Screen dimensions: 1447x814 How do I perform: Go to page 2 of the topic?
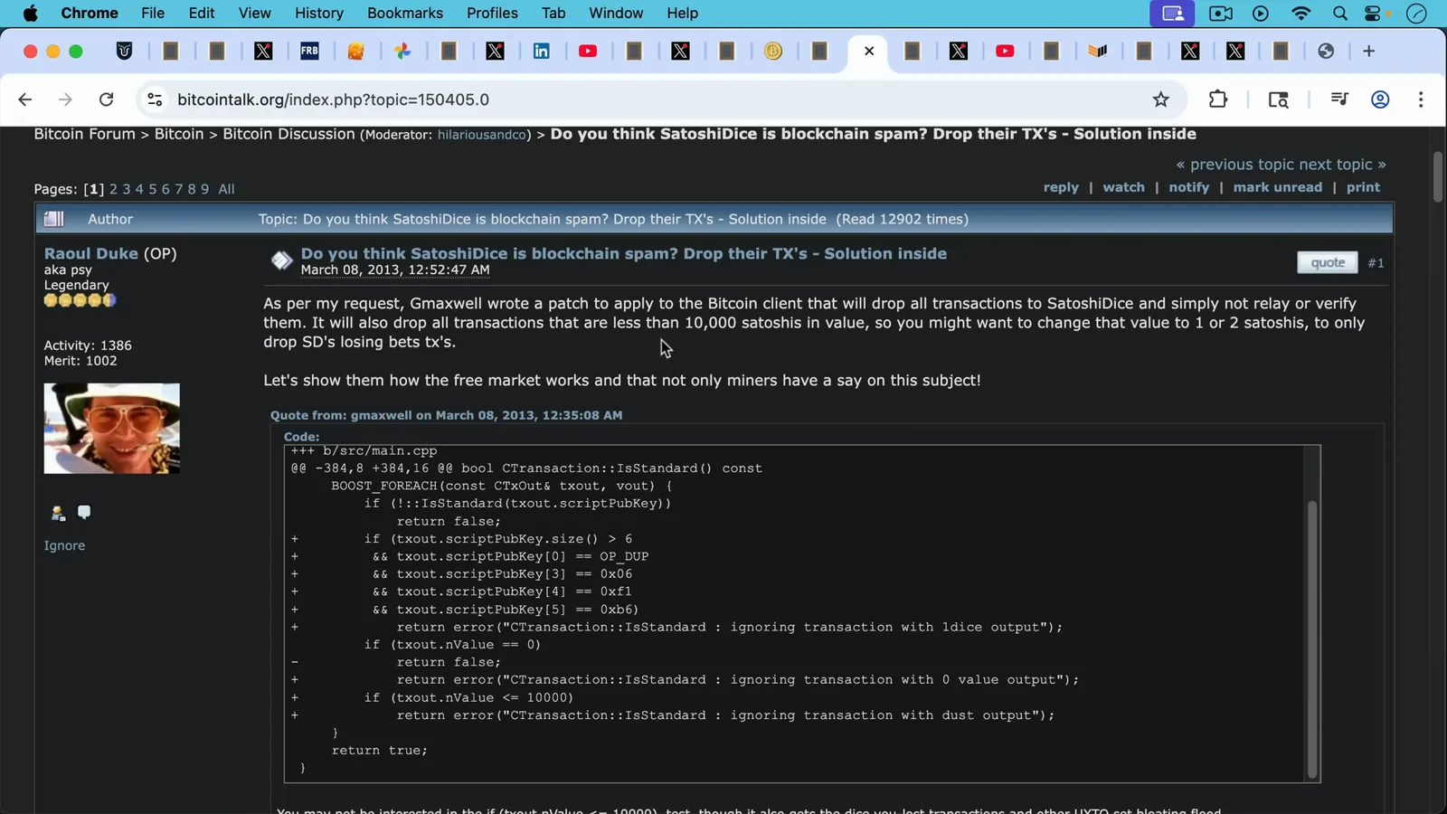click(x=113, y=189)
